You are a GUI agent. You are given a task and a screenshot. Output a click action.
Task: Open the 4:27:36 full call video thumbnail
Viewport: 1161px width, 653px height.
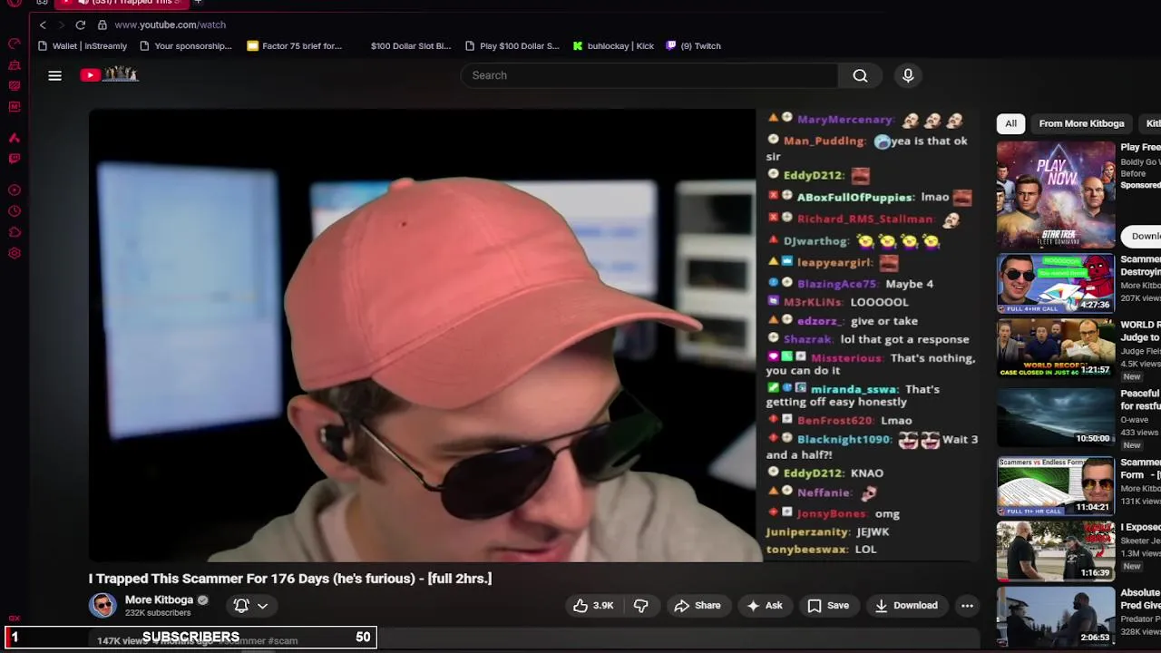click(1056, 283)
